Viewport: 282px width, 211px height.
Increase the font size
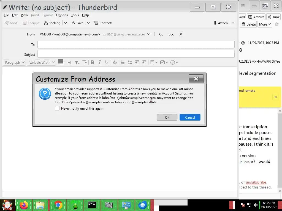pos(85,62)
